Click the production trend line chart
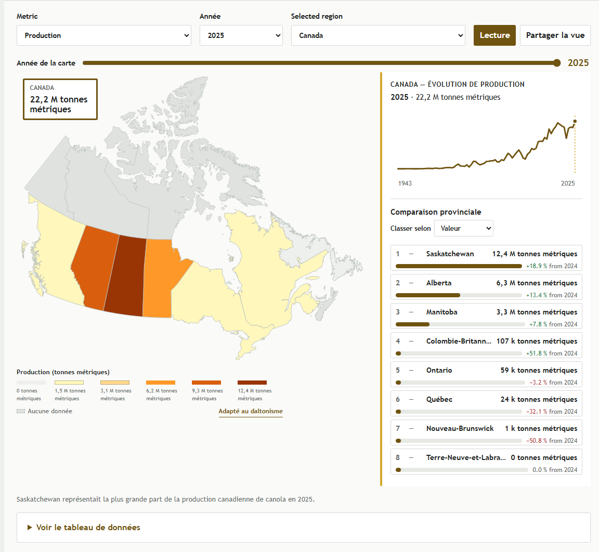The width and height of the screenshot is (599, 552). coord(486,145)
